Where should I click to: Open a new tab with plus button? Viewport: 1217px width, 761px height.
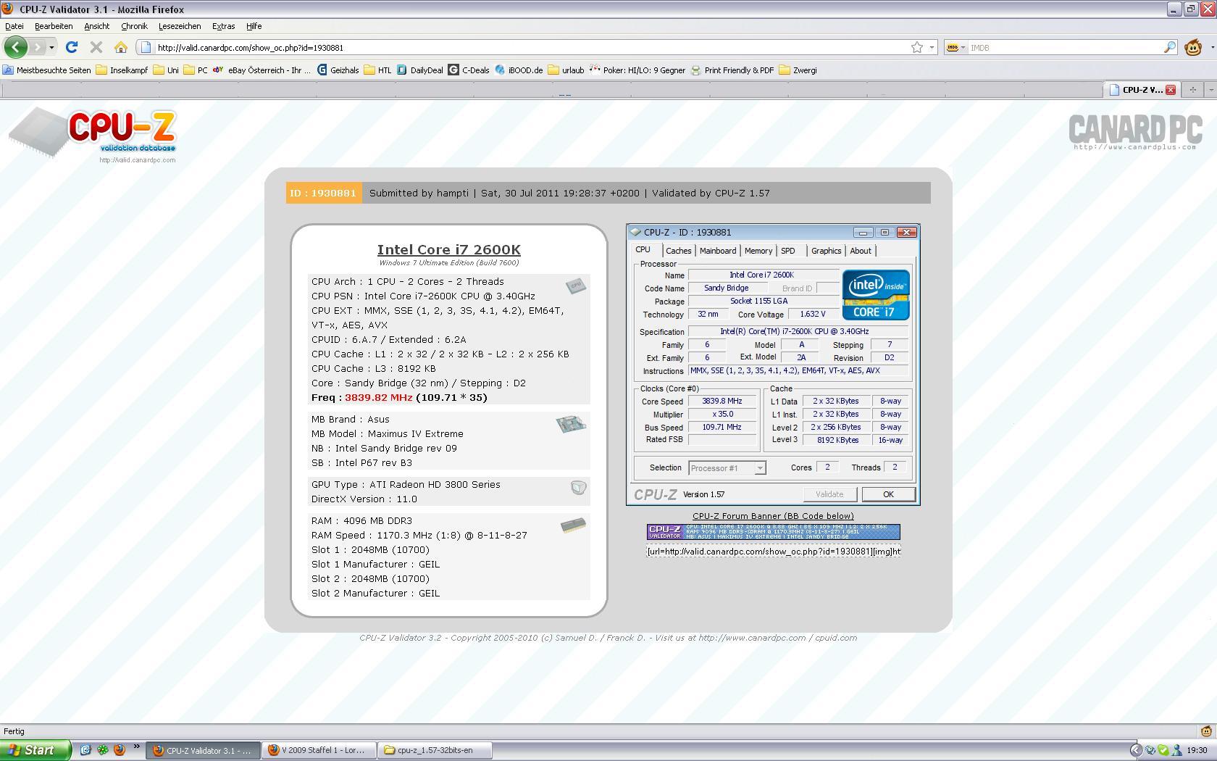1192,90
